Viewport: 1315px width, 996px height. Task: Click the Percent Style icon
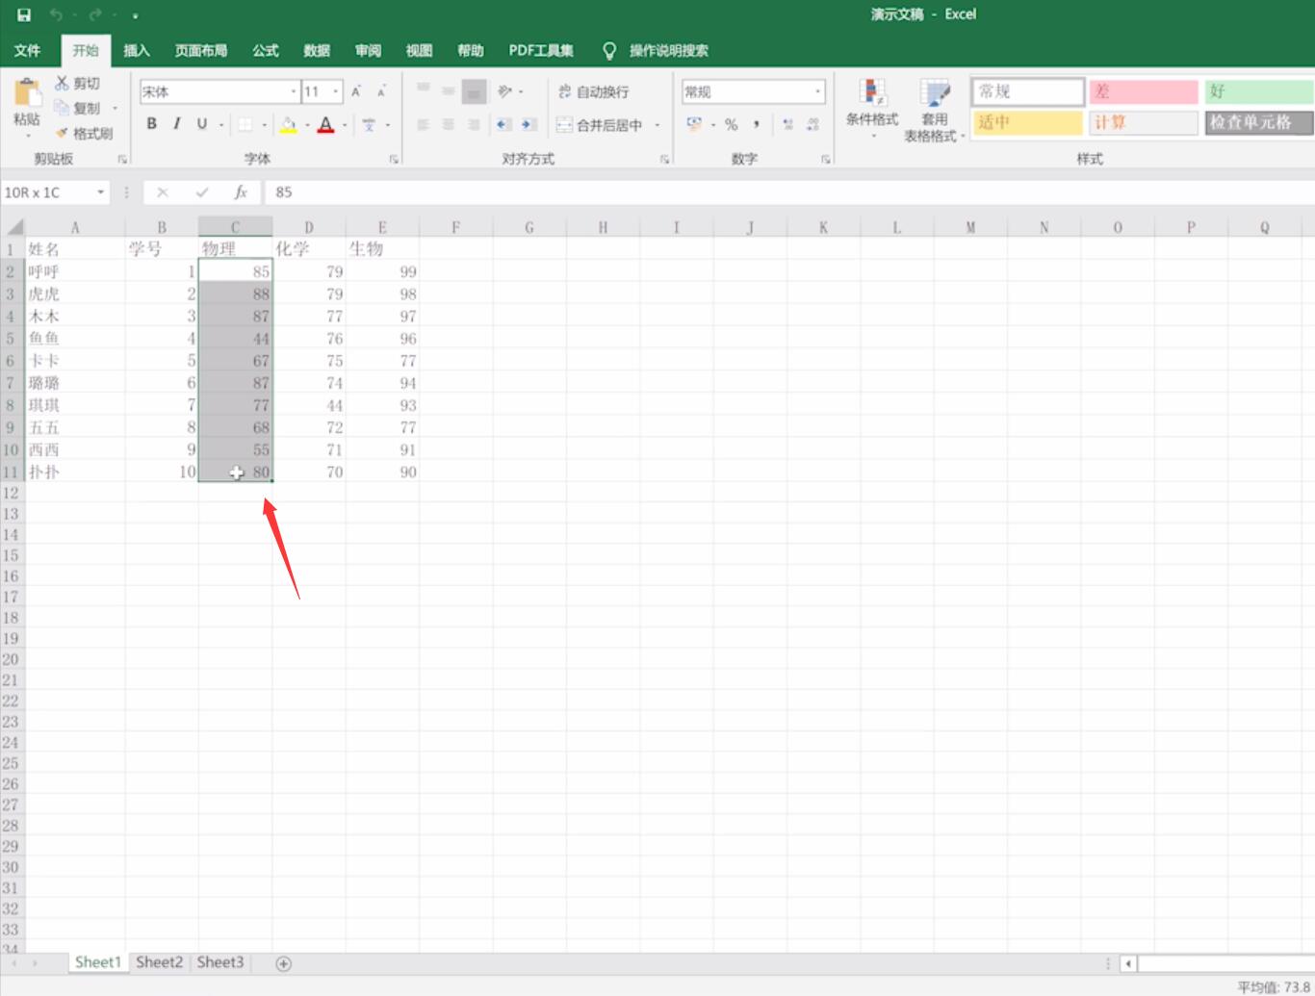tap(732, 124)
